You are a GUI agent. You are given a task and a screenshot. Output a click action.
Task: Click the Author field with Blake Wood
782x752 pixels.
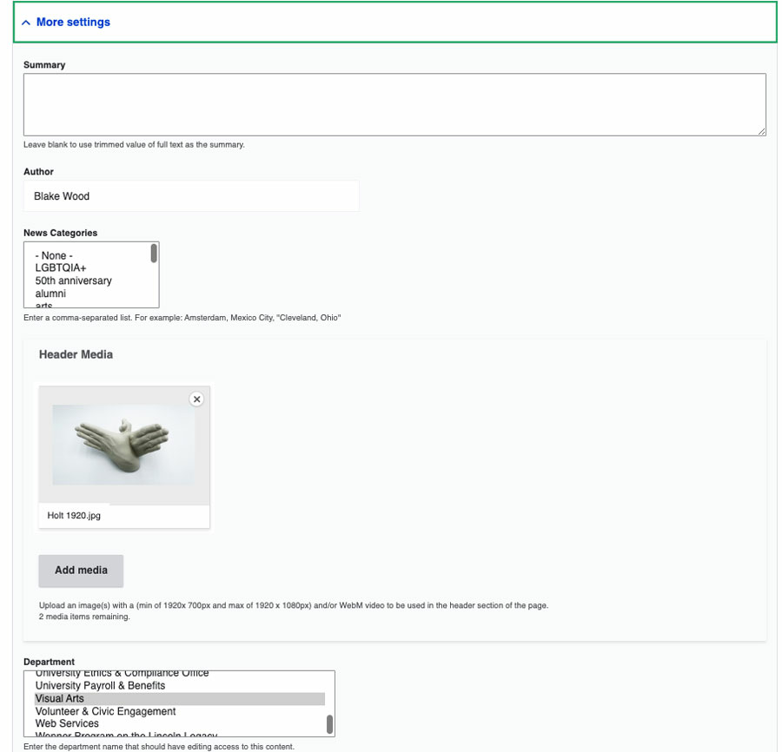(191, 196)
